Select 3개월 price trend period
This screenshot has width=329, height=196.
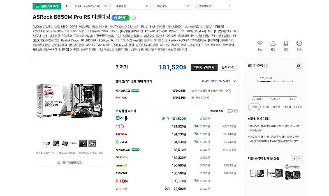[266, 107]
